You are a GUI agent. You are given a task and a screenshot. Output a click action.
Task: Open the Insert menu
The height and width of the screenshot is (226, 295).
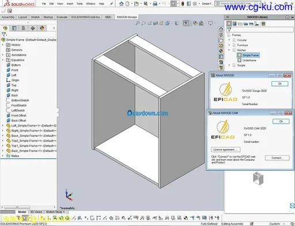point(70,3)
